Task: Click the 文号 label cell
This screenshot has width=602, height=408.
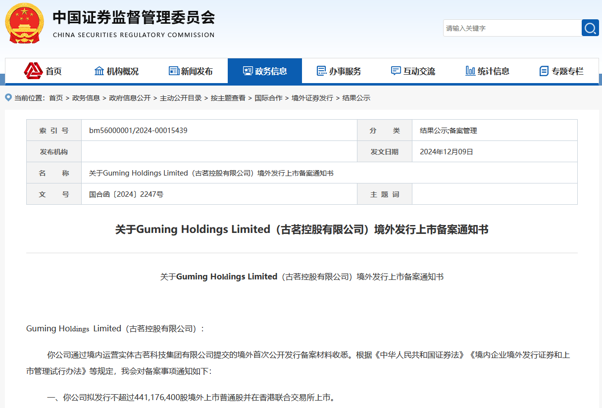Action: [54, 194]
